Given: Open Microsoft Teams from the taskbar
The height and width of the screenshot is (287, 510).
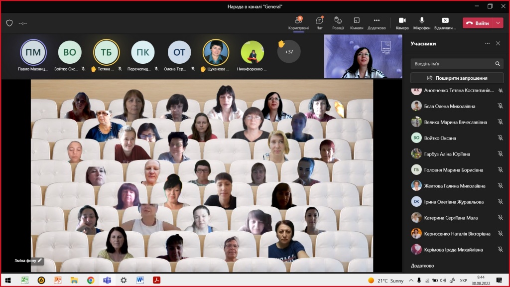Looking at the screenshot, I should pos(107,280).
